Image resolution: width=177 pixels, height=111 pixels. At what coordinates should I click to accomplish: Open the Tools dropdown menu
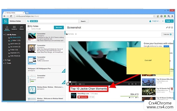coord(169,21)
